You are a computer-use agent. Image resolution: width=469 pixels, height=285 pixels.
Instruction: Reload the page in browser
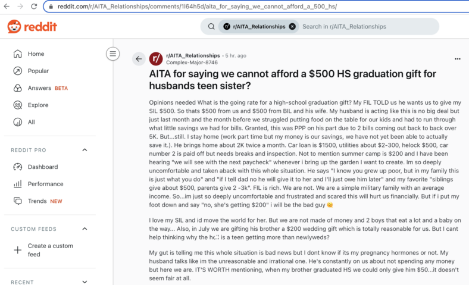[x=34, y=7]
